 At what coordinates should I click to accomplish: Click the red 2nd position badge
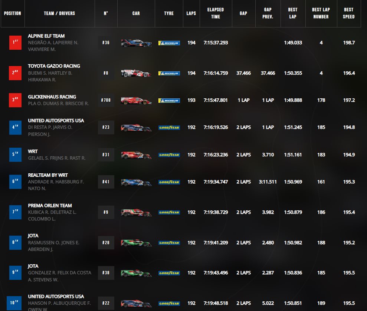[15, 73]
